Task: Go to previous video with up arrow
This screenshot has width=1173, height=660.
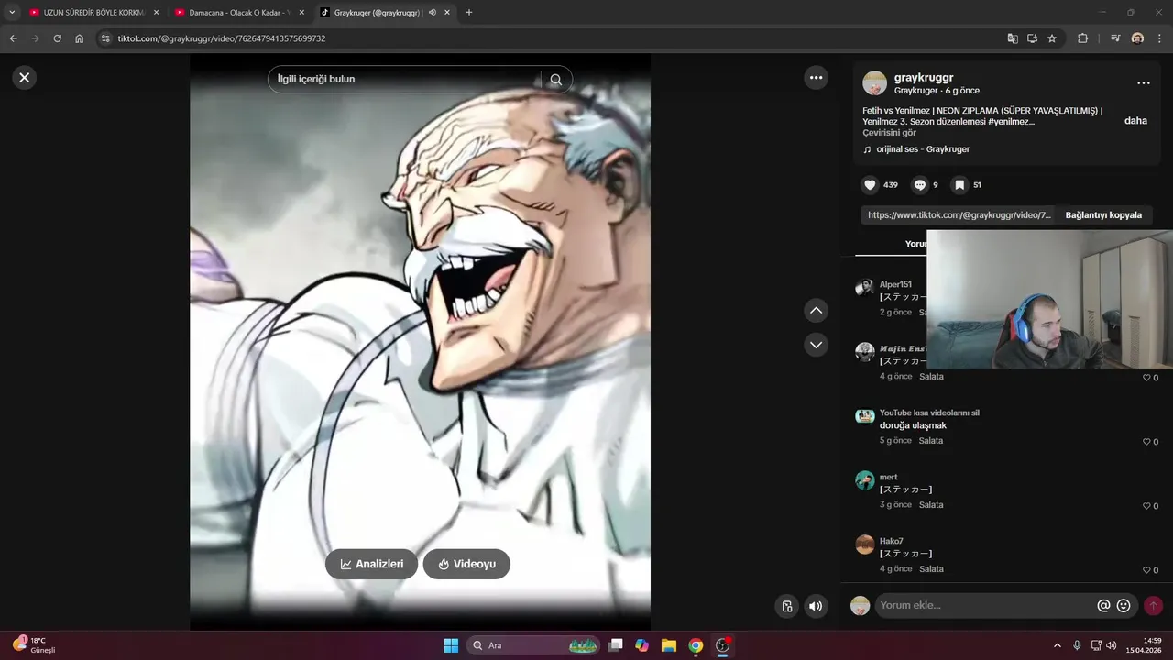Action: 816,311
